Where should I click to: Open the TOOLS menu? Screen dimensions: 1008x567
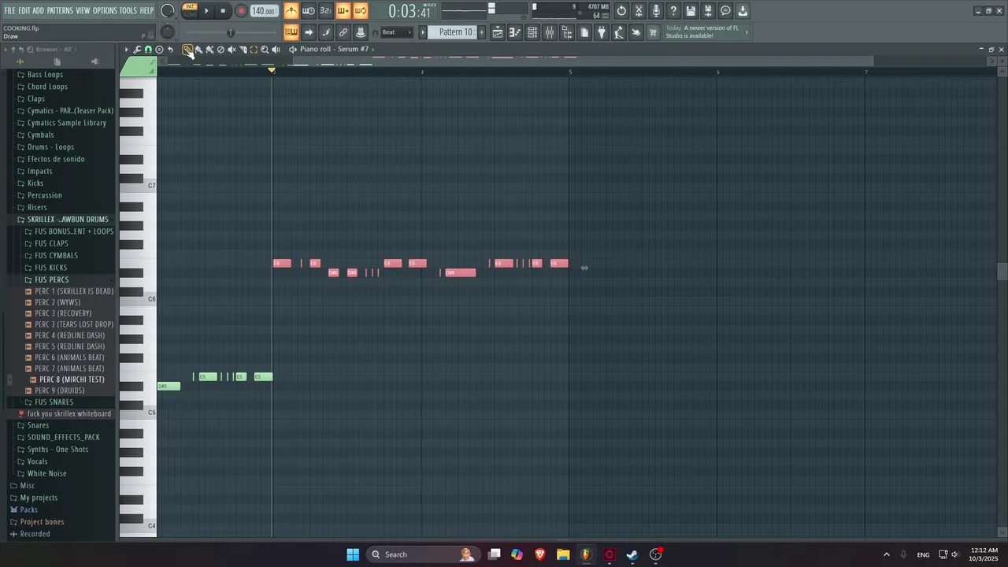point(128,10)
